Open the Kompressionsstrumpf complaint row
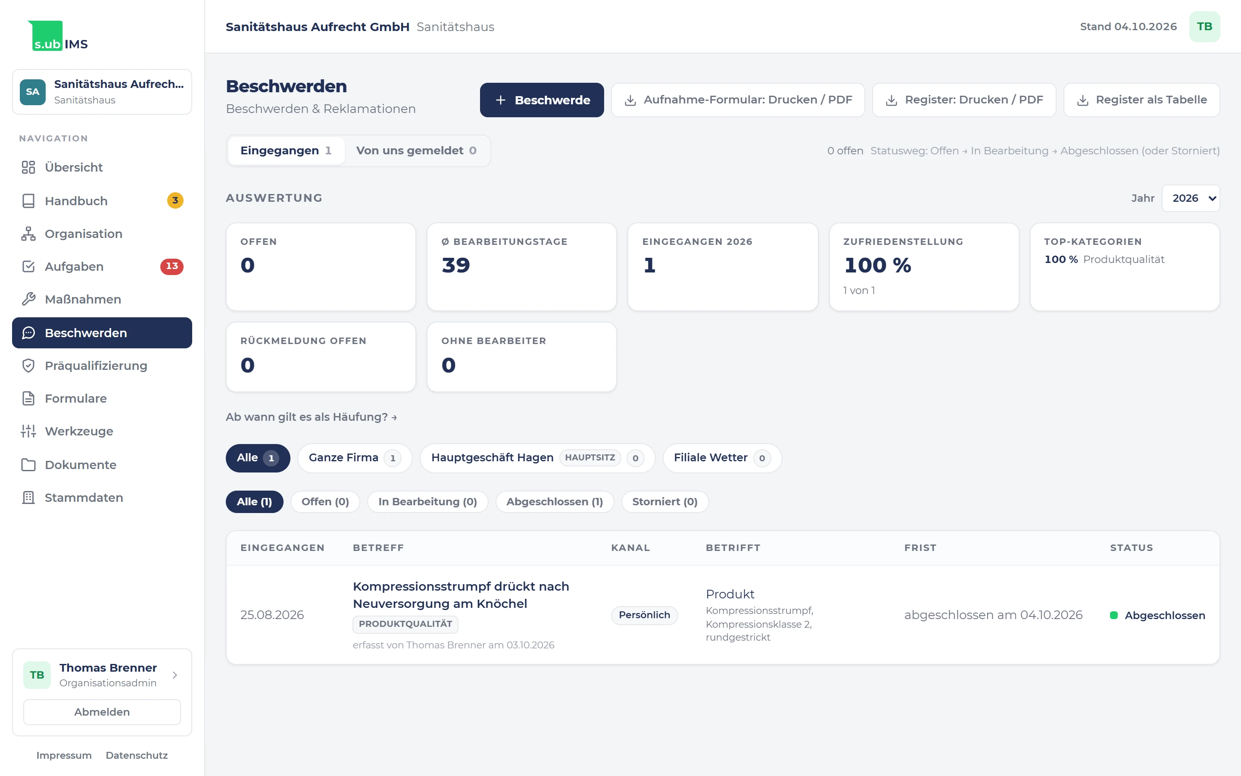This screenshot has width=1241, height=776. [723, 615]
